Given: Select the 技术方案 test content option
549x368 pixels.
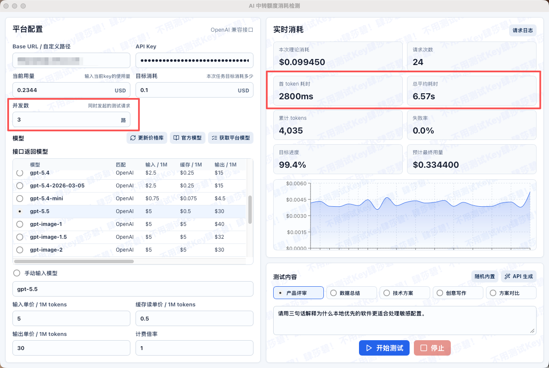Looking at the screenshot, I should pos(405,293).
